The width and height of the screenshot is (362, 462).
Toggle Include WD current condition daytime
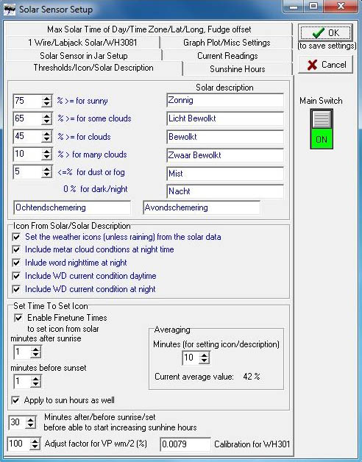[16, 276]
